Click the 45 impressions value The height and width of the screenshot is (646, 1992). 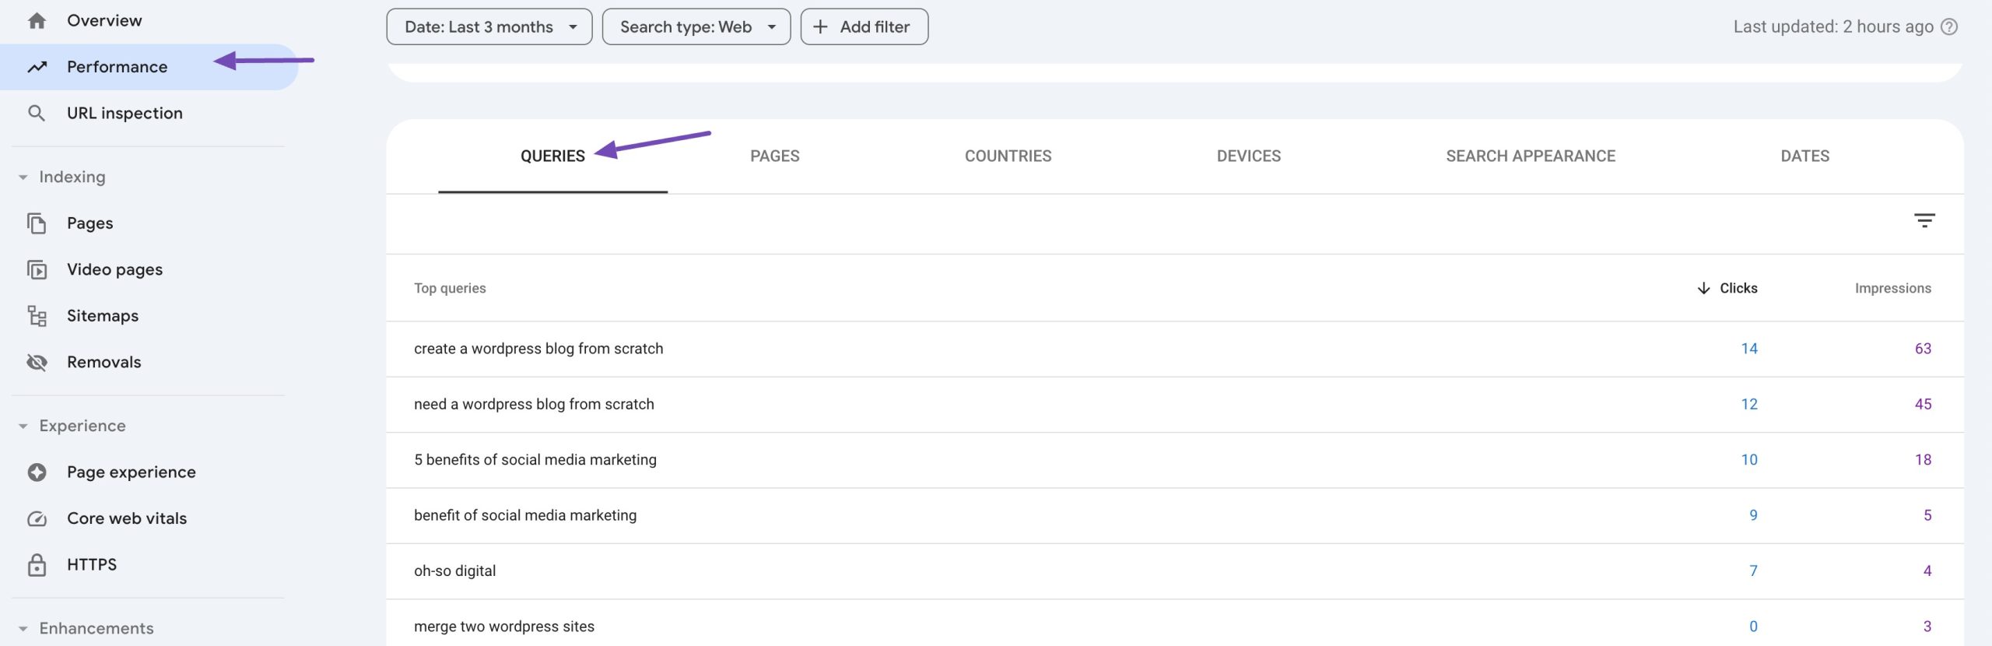click(x=1923, y=405)
